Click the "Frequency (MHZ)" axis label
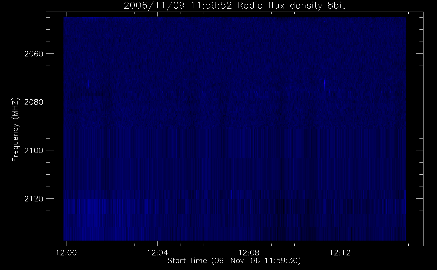 (x=16, y=130)
